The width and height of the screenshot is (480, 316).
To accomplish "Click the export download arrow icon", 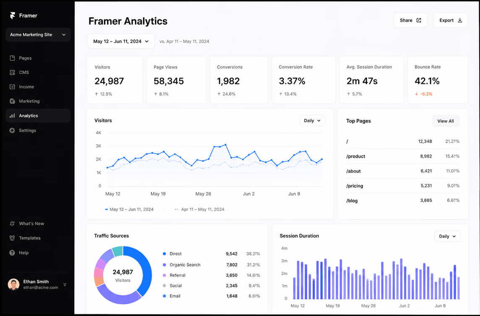I will click(x=460, y=20).
